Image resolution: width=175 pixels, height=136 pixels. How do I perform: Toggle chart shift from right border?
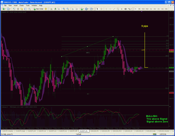(76, 9)
